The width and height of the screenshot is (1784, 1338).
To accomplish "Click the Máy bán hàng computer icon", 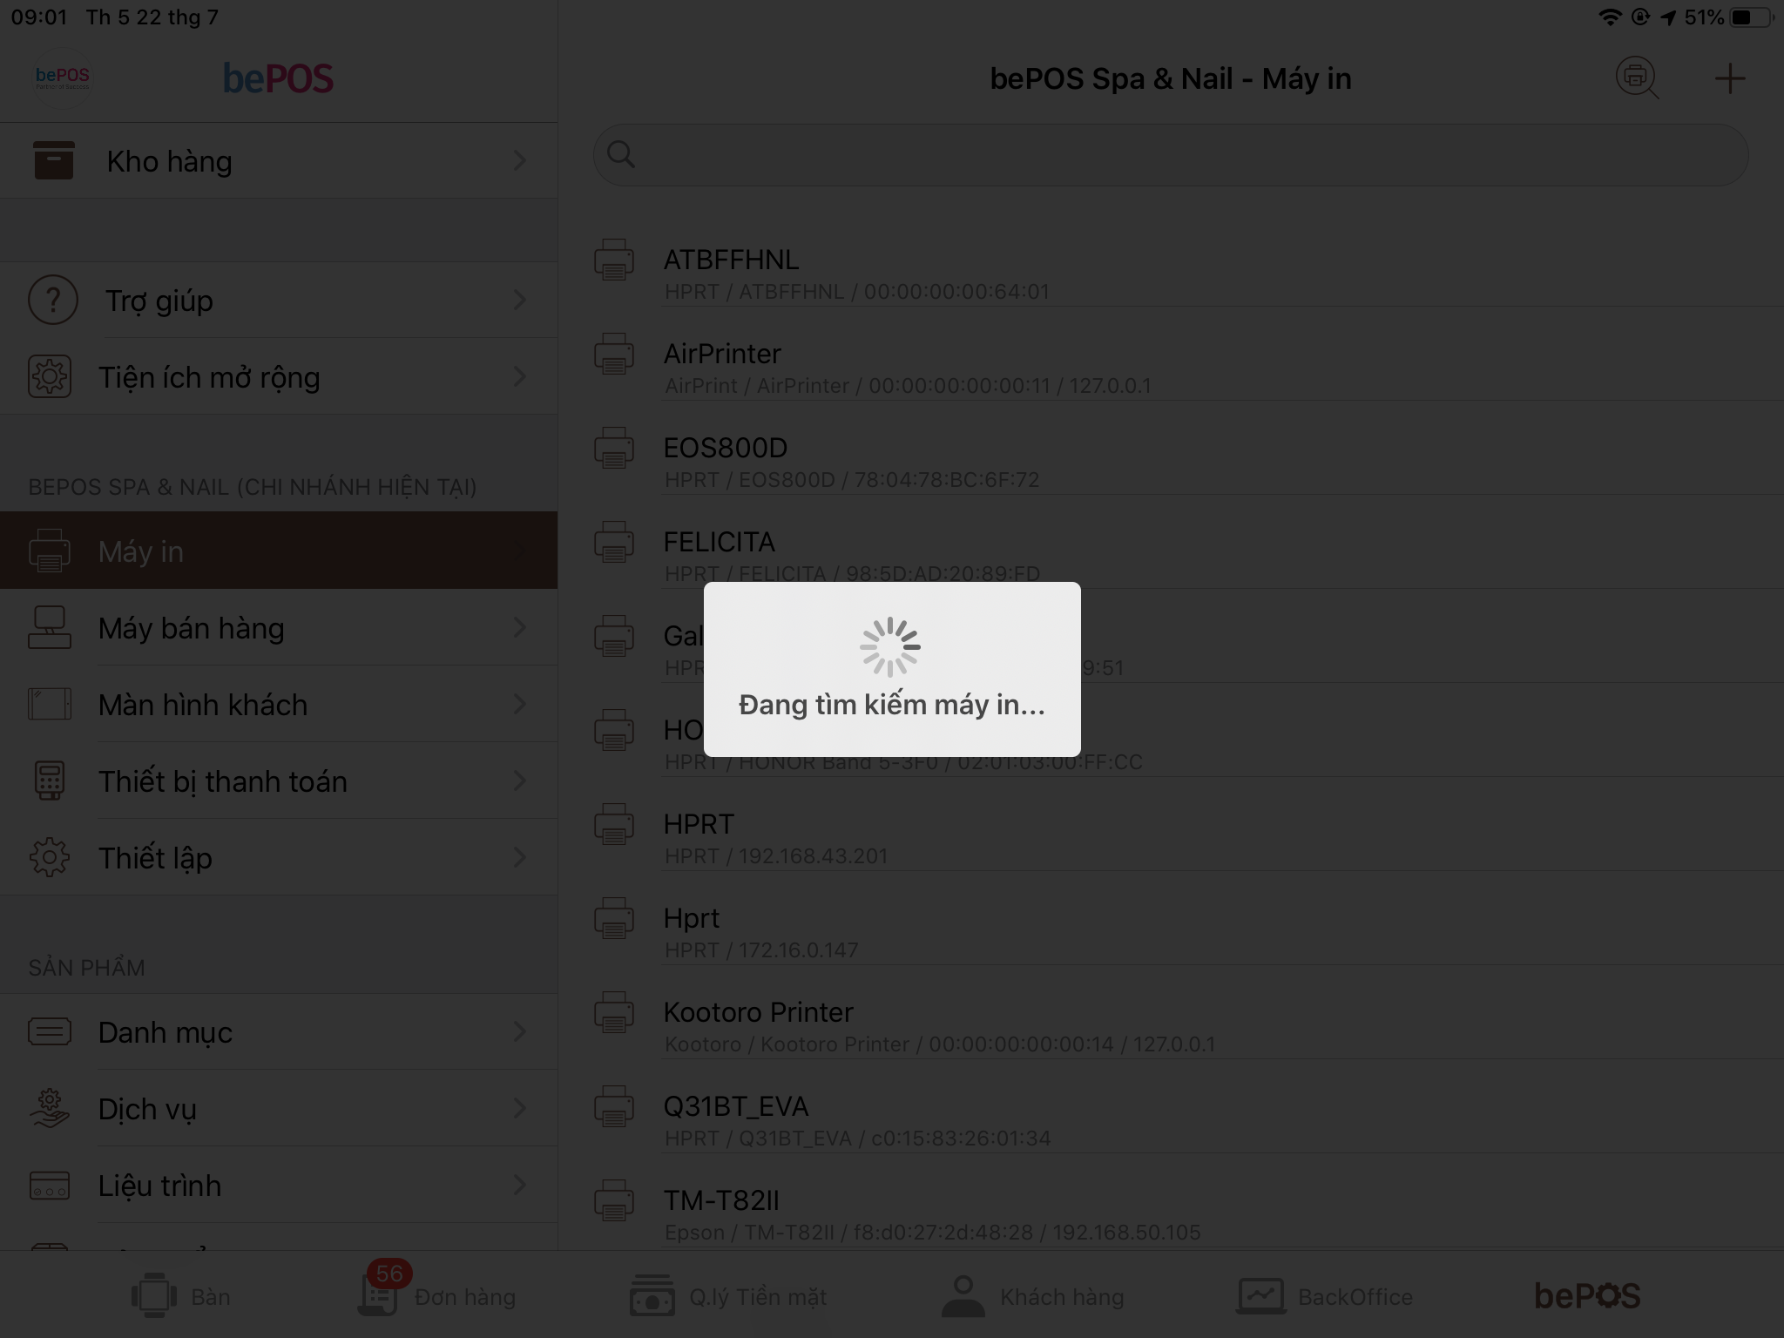I will pyautogui.click(x=50, y=627).
